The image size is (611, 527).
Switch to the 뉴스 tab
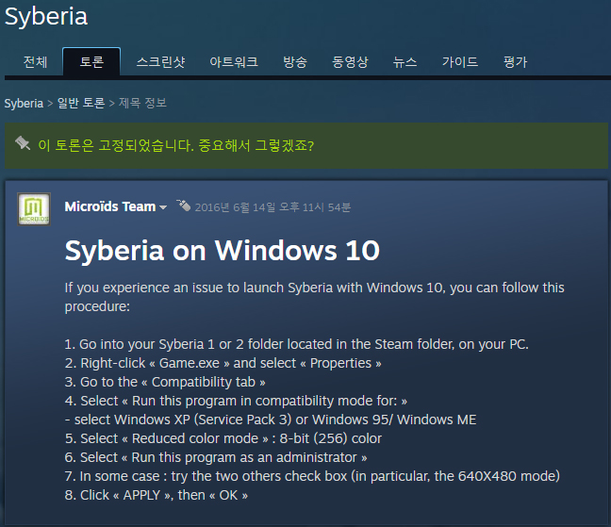click(405, 62)
